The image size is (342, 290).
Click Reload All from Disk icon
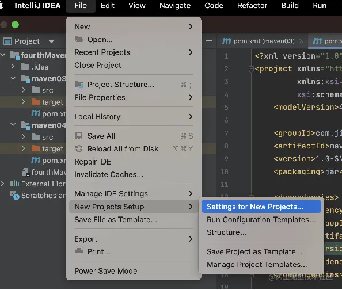[x=79, y=148]
